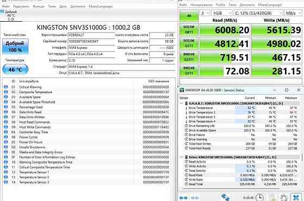Image resolution: width=304 pixels, height=201 pixels.
Task: Click the blue X close-sensors icon in HWiNFO toolbar
Action: (296, 197)
